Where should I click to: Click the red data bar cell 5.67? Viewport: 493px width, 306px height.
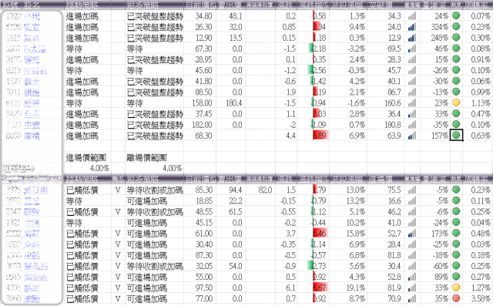pyautogui.click(x=313, y=288)
